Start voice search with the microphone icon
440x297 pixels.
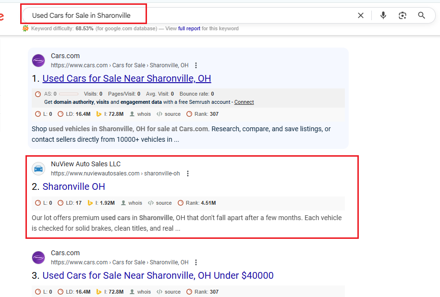[383, 15]
